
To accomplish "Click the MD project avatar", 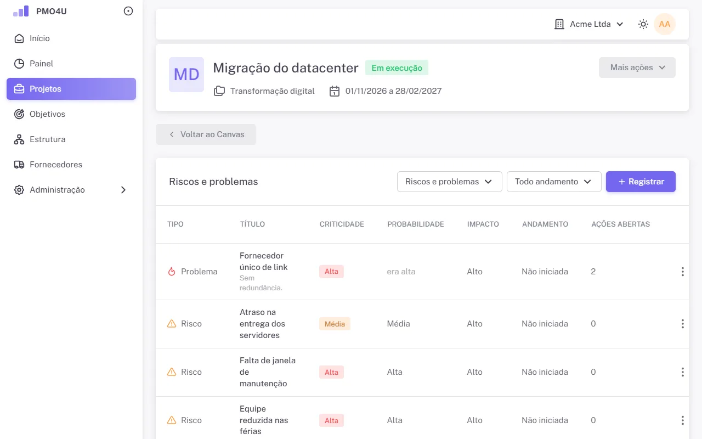I will (x=186, y=75).
